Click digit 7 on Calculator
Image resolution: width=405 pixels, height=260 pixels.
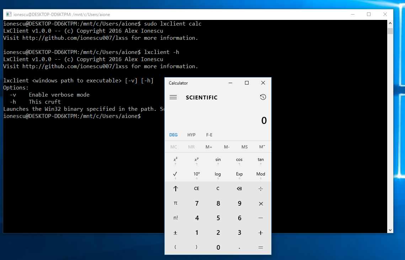[x=197, y=203]
